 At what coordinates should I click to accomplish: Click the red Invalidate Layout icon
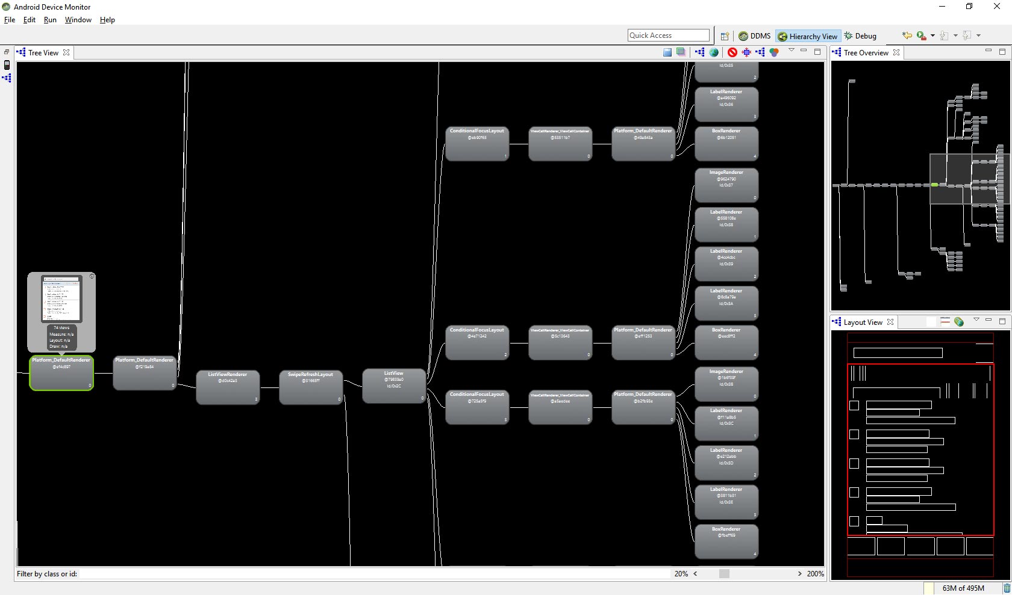(732, 52)
